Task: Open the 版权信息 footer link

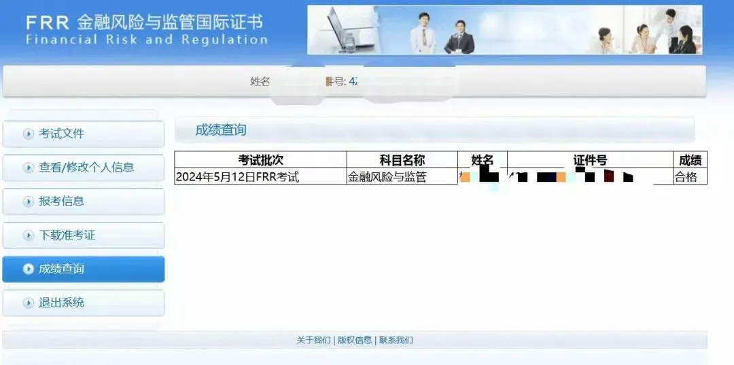Action: [x=354, y=340]
